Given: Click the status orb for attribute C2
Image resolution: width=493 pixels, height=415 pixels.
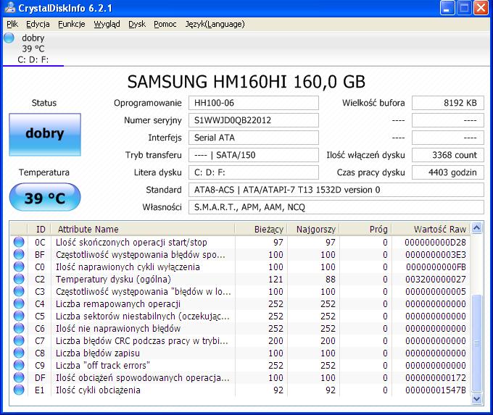Looking at the screenshot, I should 19,279.
